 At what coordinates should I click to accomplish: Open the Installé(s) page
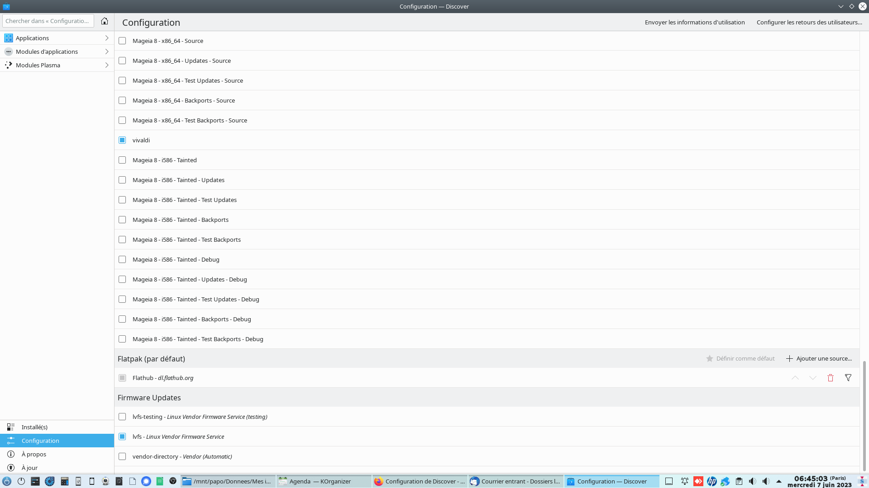click(x=57, y=427)
